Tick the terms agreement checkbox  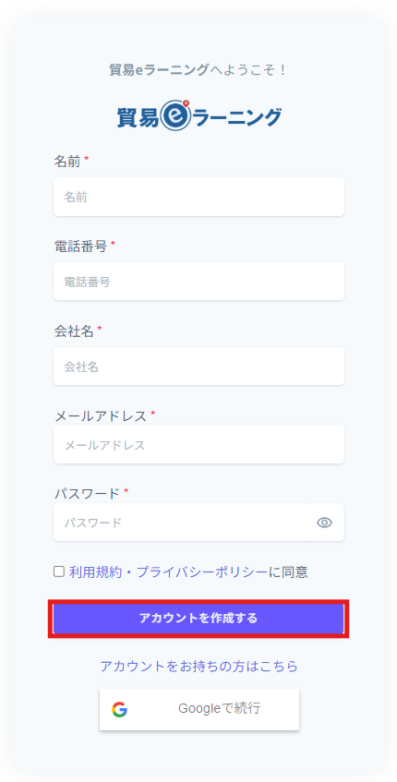pos(59,571)
